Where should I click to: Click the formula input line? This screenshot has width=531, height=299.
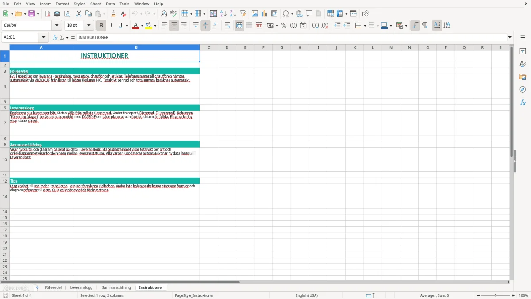click(x=292, y=38)
